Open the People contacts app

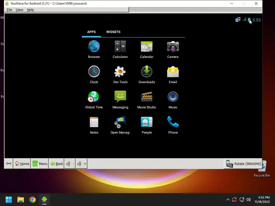[x=147, y=125]
